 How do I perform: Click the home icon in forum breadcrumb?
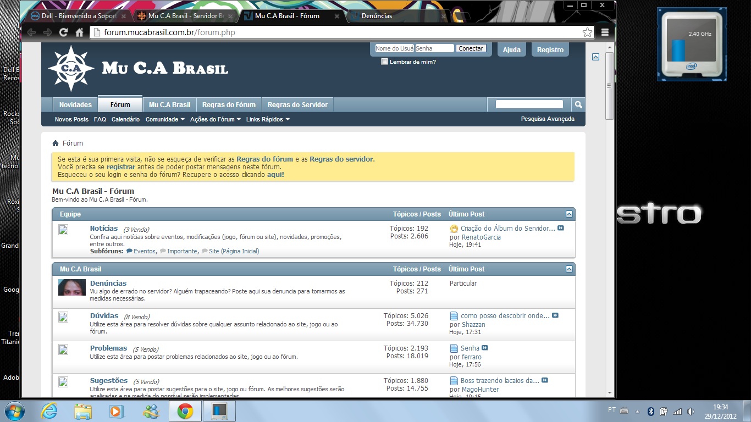pos(56,143)
